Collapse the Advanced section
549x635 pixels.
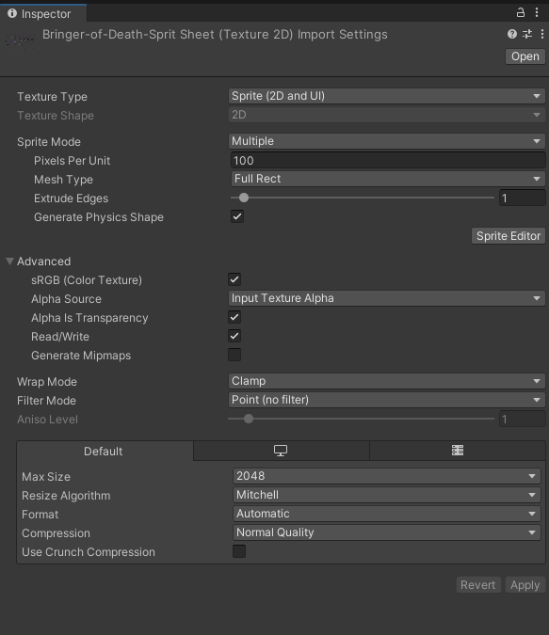[x=10, y=262]
